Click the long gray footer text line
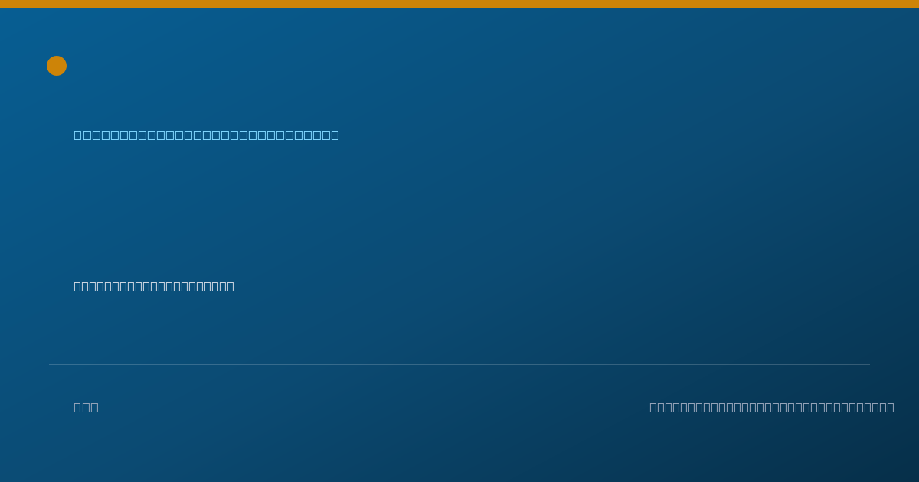The image size is (919, 482). 772,407
